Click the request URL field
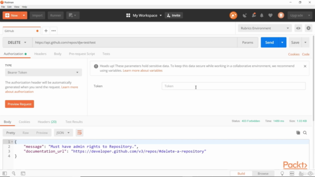 point(135,43)
